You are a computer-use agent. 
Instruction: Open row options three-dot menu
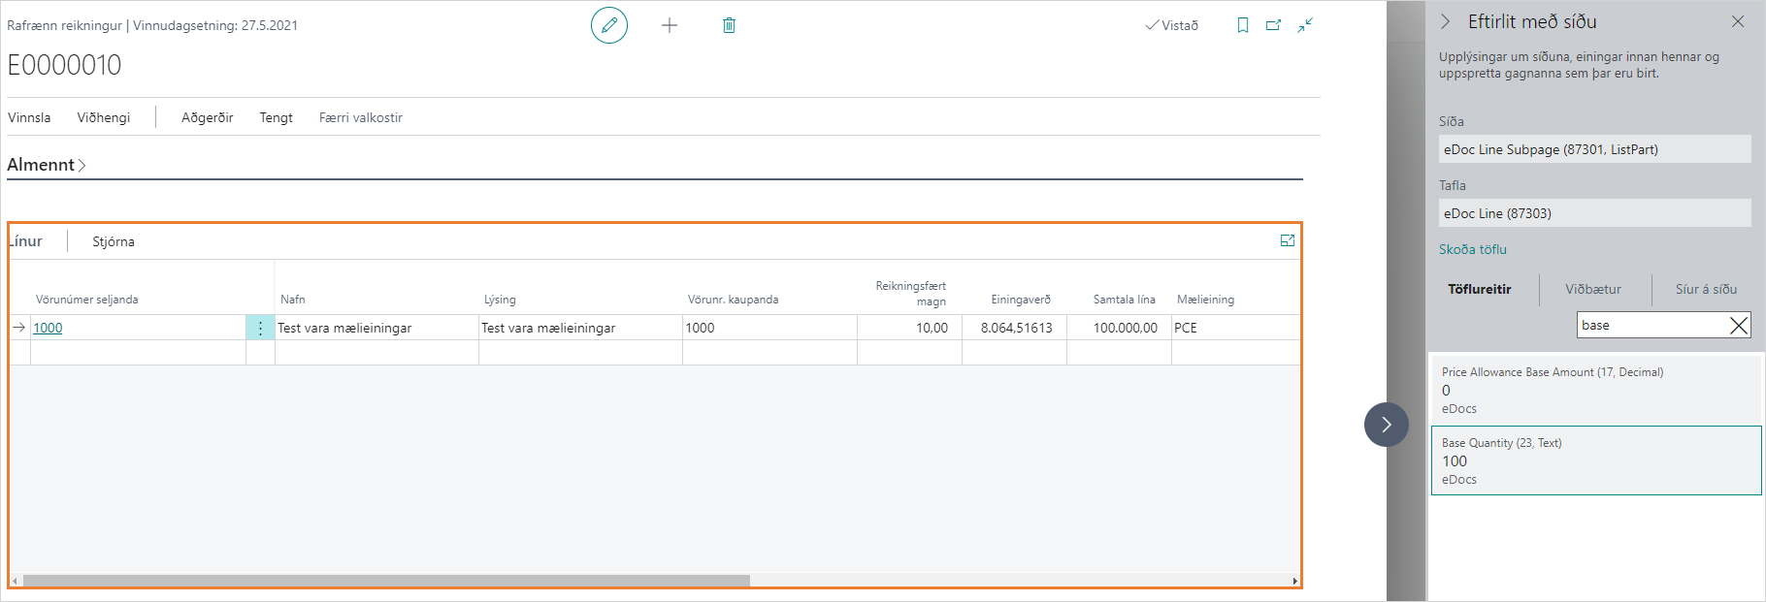point(260,328)
